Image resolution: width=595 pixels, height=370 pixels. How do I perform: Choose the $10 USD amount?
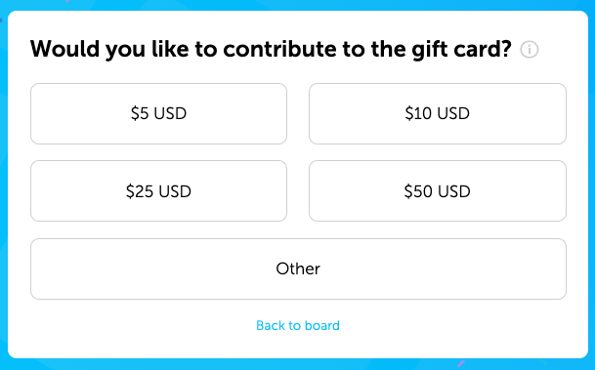(x=438, y=113)
